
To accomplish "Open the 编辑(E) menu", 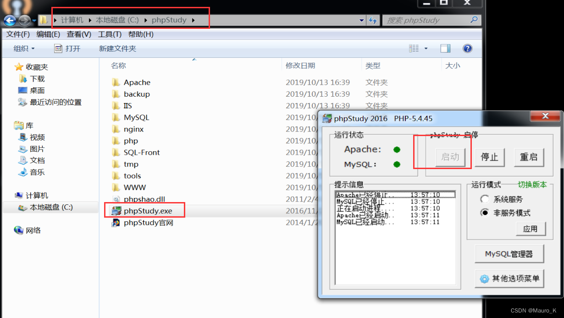I will 48,34.
